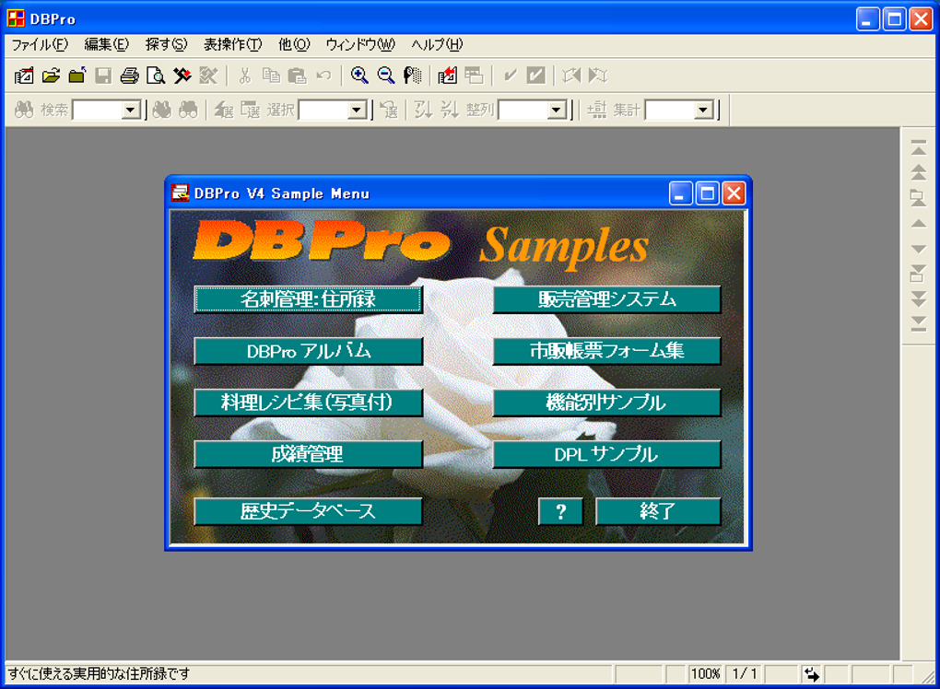Open the ファイル(F) menu
940x689 pixels.
point(40,45)
